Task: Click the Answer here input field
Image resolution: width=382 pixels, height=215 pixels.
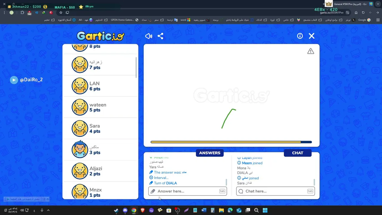Action: [188, 191]
